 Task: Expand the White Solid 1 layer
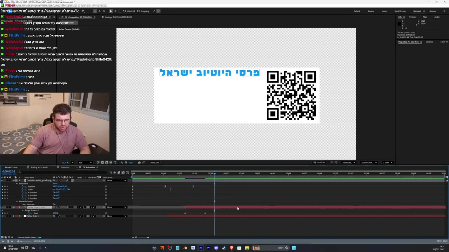(13, 216)
